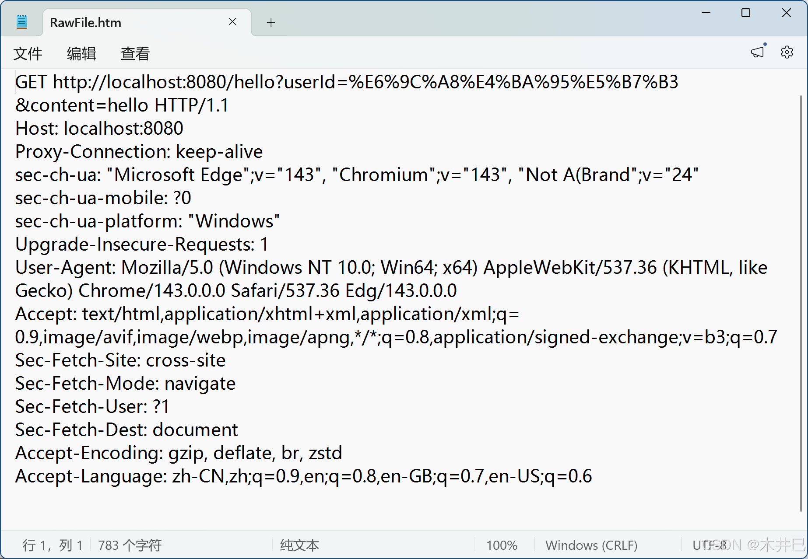Image resolution: width=808 pixels, height=559 pixels.
Task: Click the "&content=hello HTTP/1.1" line
Action: coord(122,105)
